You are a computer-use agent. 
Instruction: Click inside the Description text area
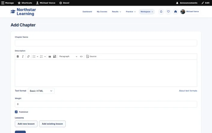tap(106, 73)
